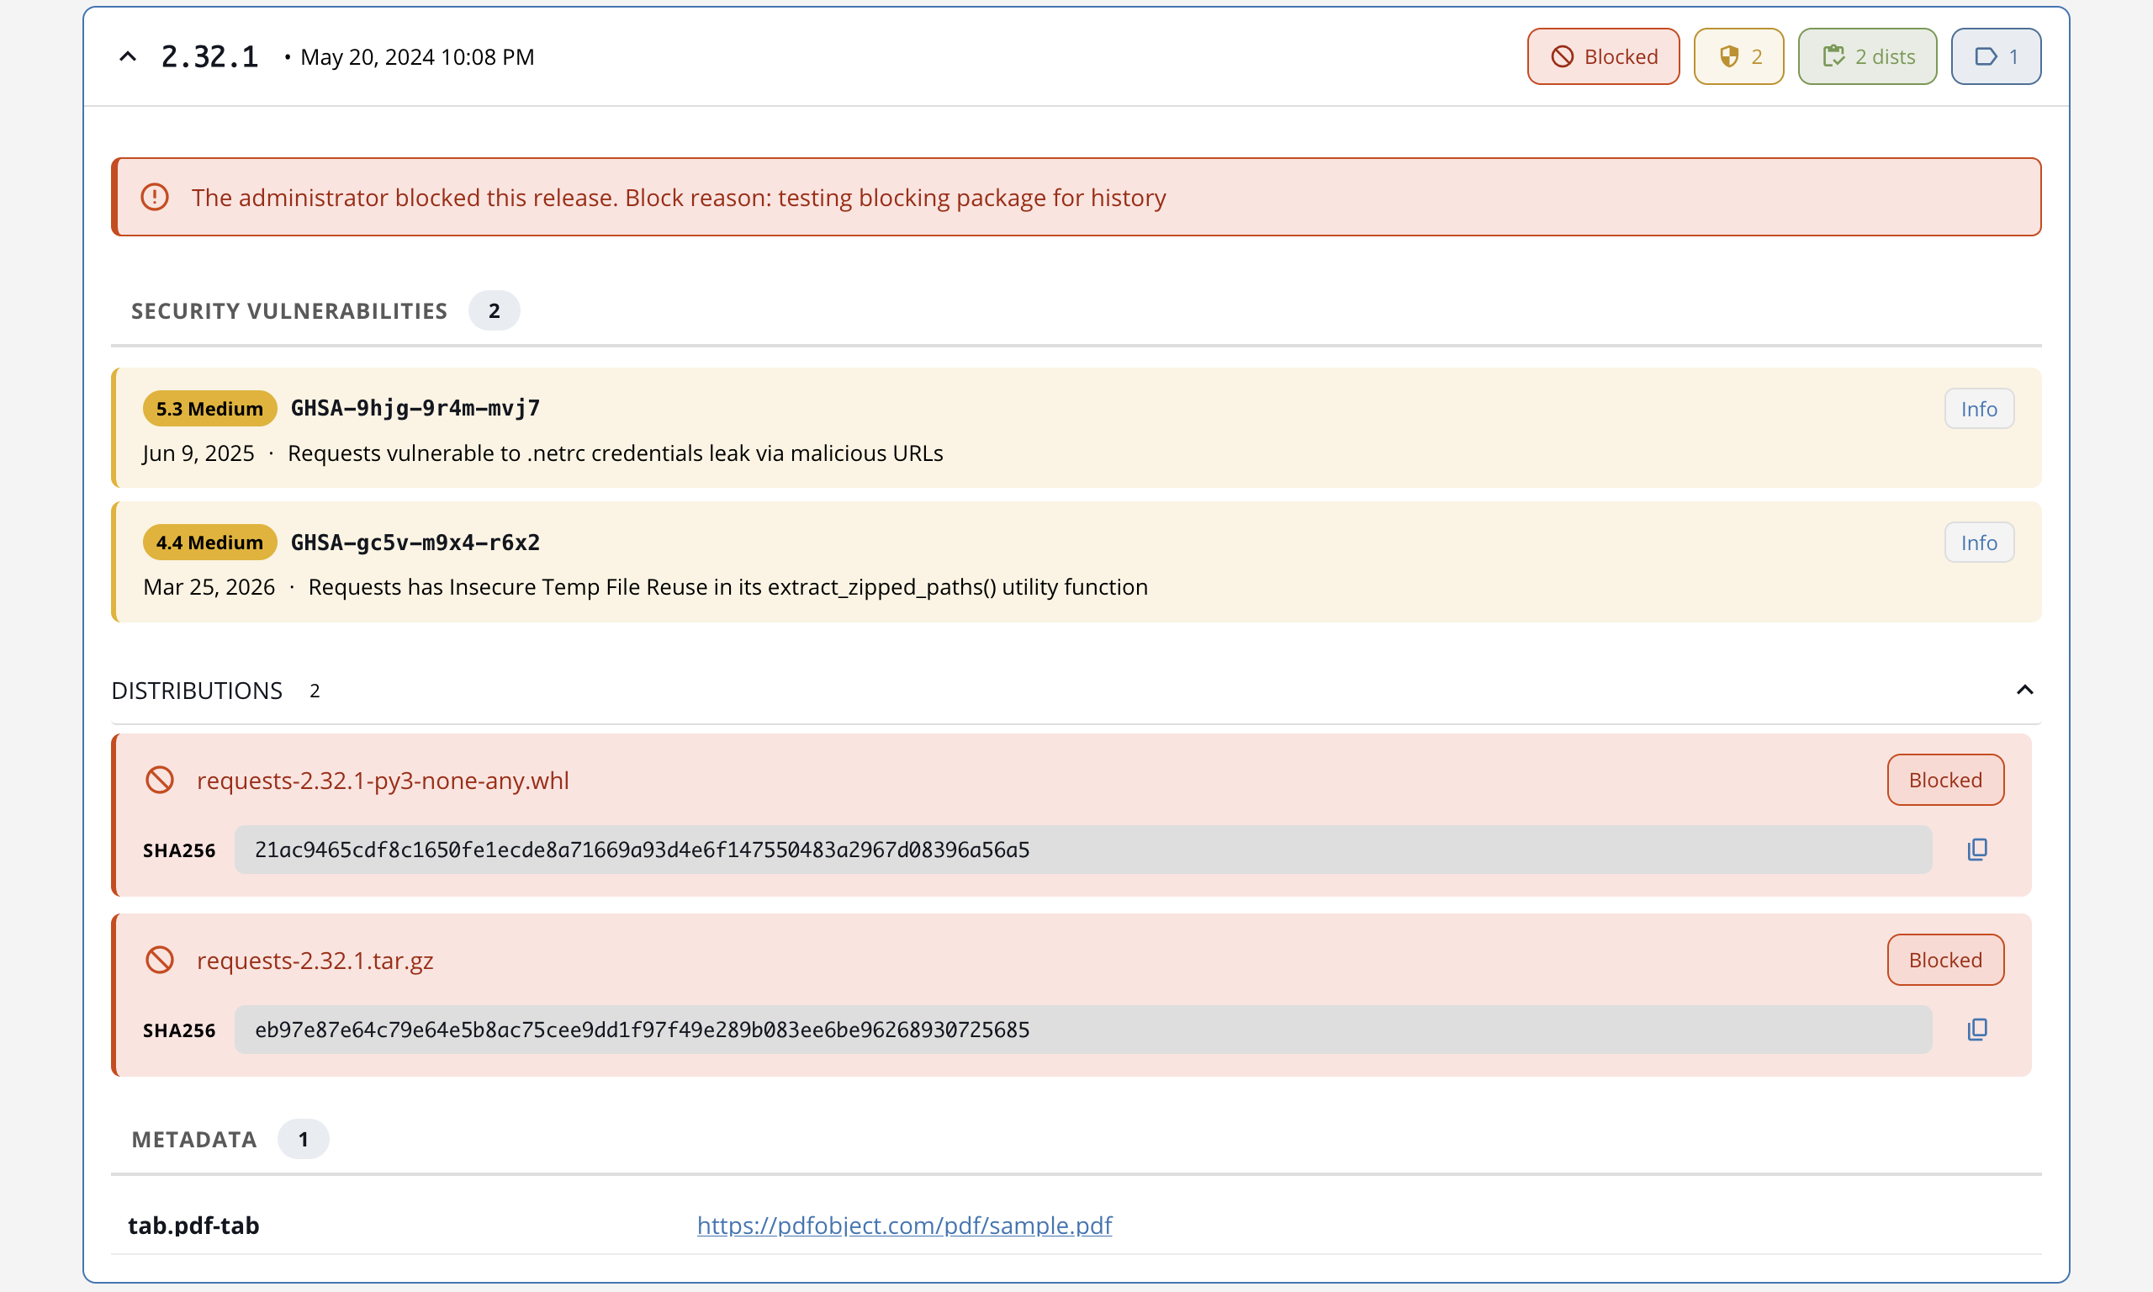Open the pdfobject.com sample.pdf link
This screenshot has height=1292, width=2153.
point(904,1225)
